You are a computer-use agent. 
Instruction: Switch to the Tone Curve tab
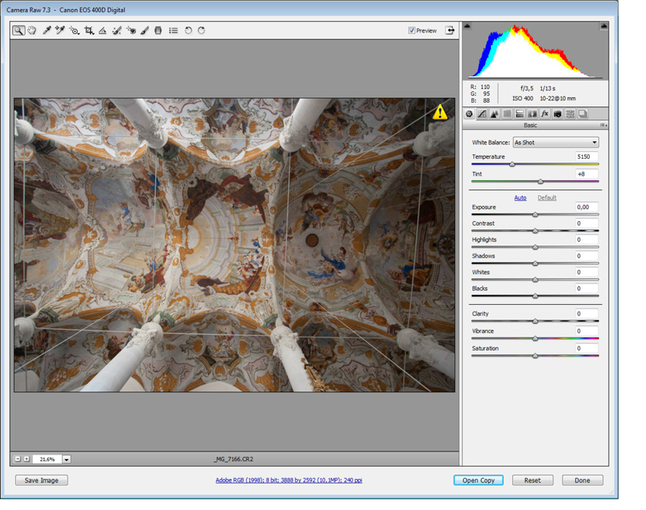tap(482, 114)
